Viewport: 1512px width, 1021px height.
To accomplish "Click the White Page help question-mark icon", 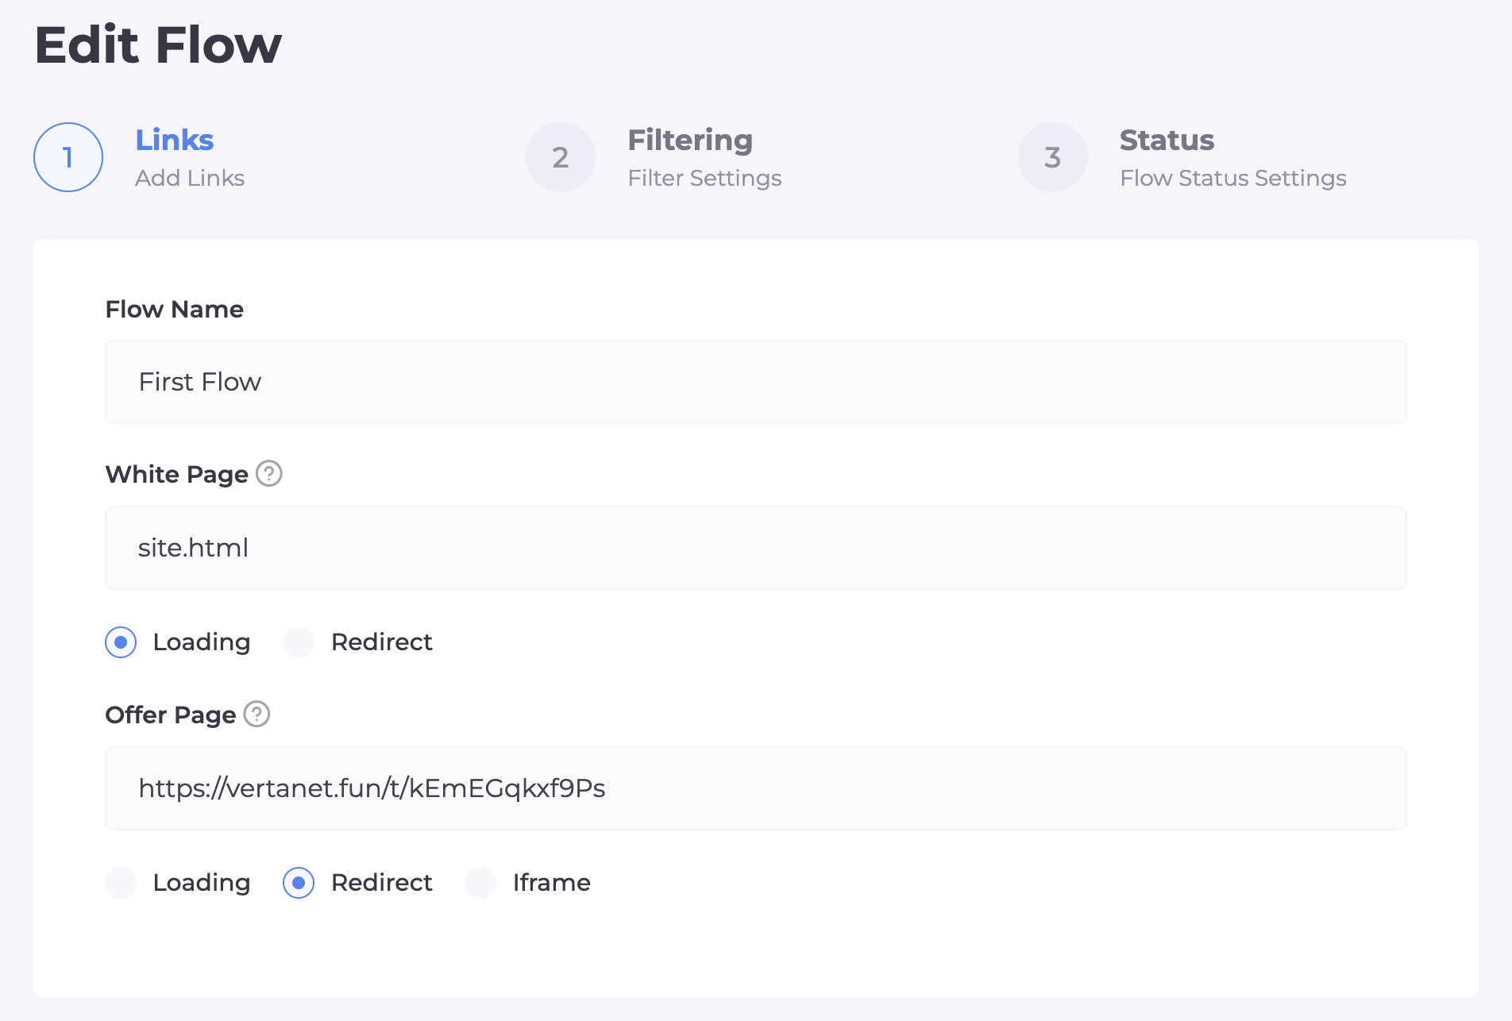I will pos(269,473).
